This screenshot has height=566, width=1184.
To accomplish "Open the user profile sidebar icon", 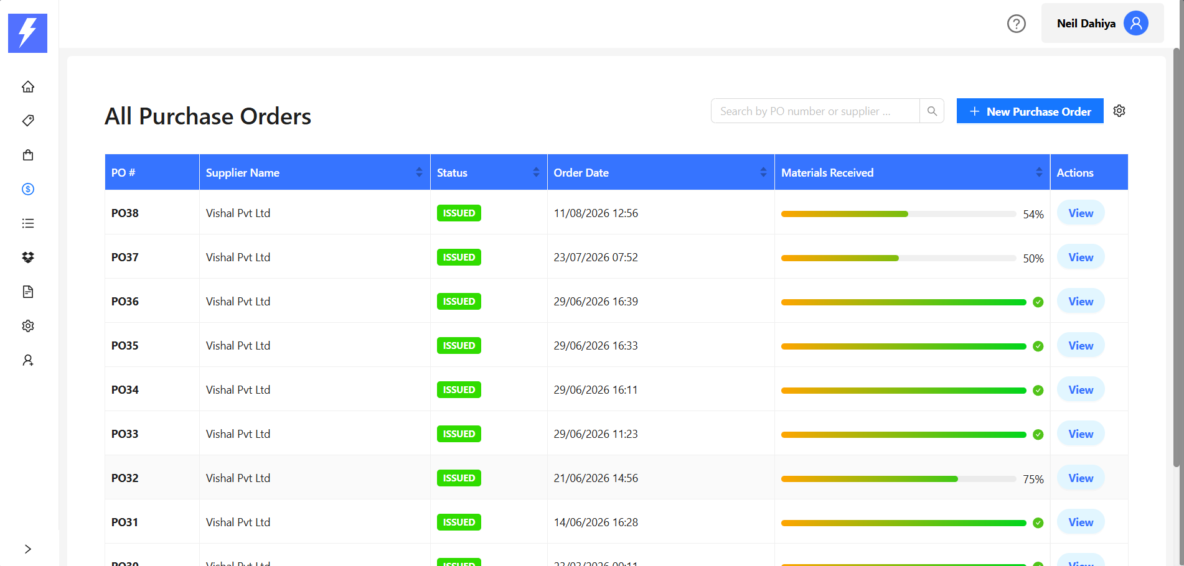I will [28, 360].
